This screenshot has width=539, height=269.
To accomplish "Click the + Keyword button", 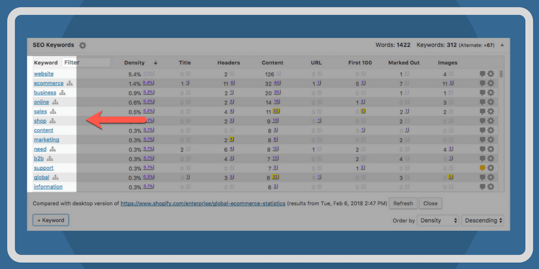I will 51,220.
